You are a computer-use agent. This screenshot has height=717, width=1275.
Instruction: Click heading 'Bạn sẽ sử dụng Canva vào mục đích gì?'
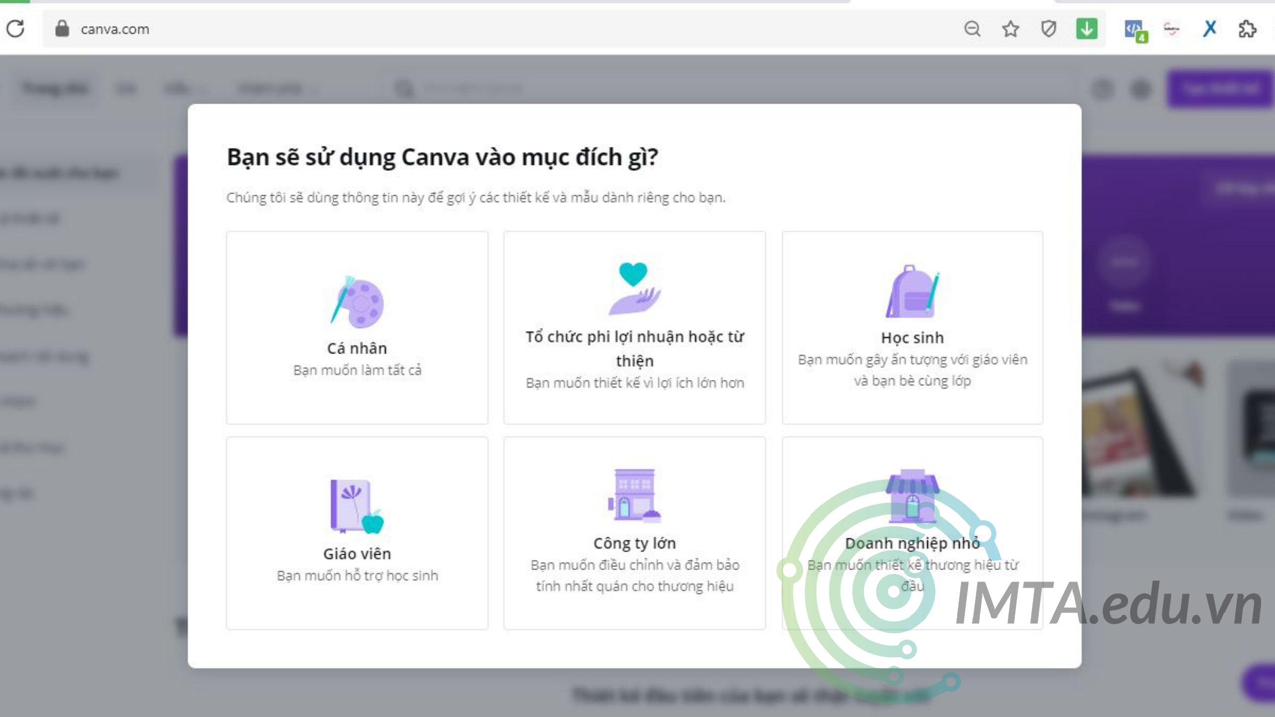pos(442,157)
